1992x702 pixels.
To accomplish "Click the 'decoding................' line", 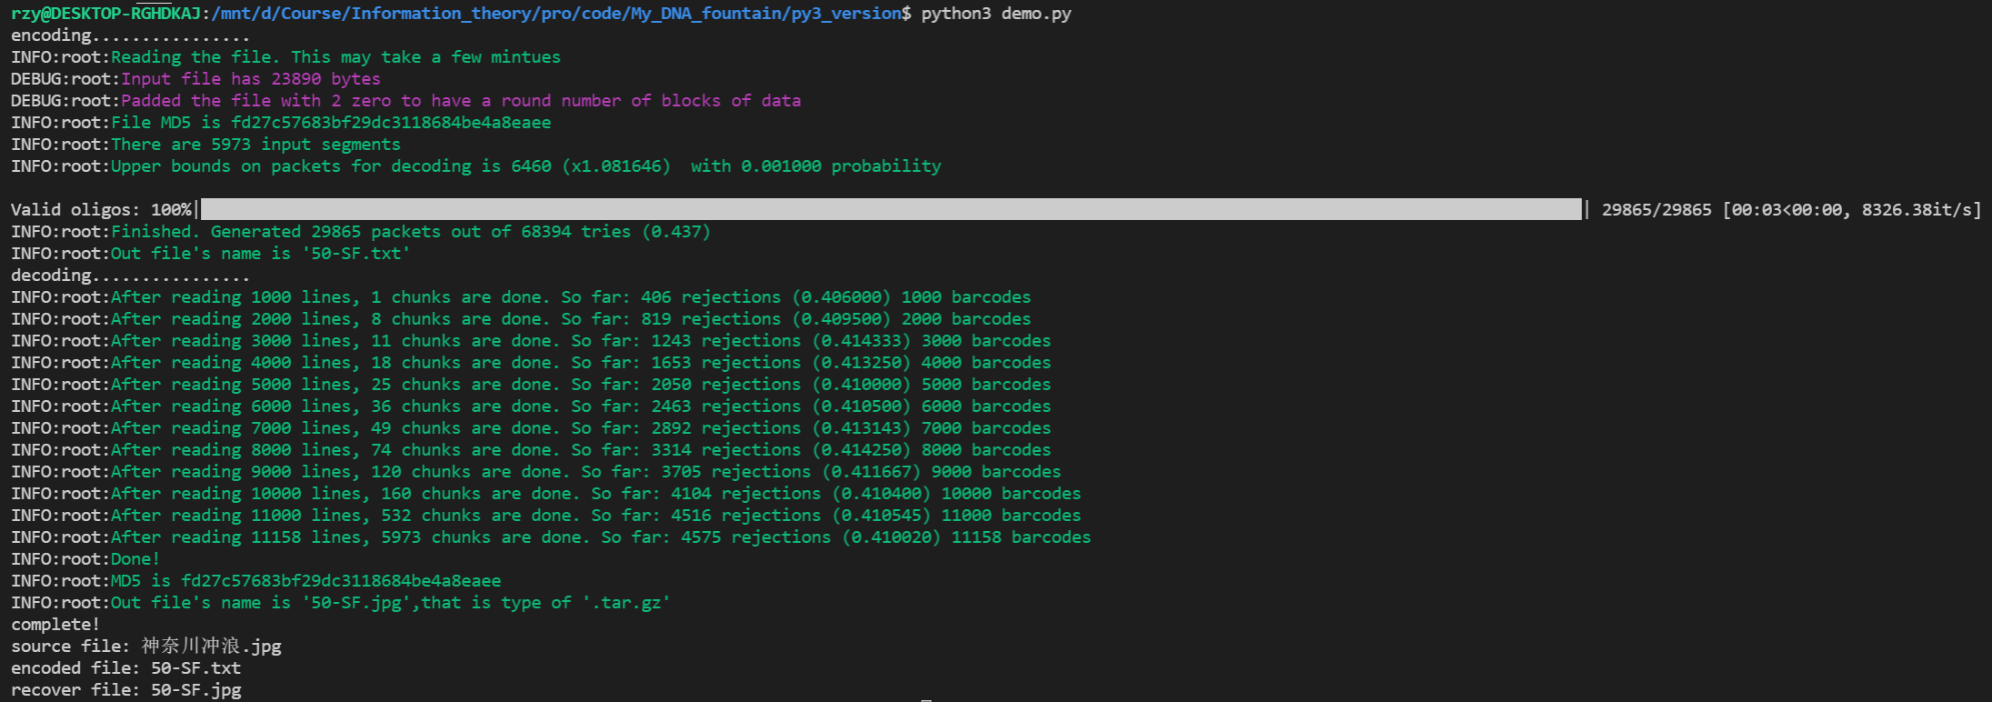I will 131,276.
